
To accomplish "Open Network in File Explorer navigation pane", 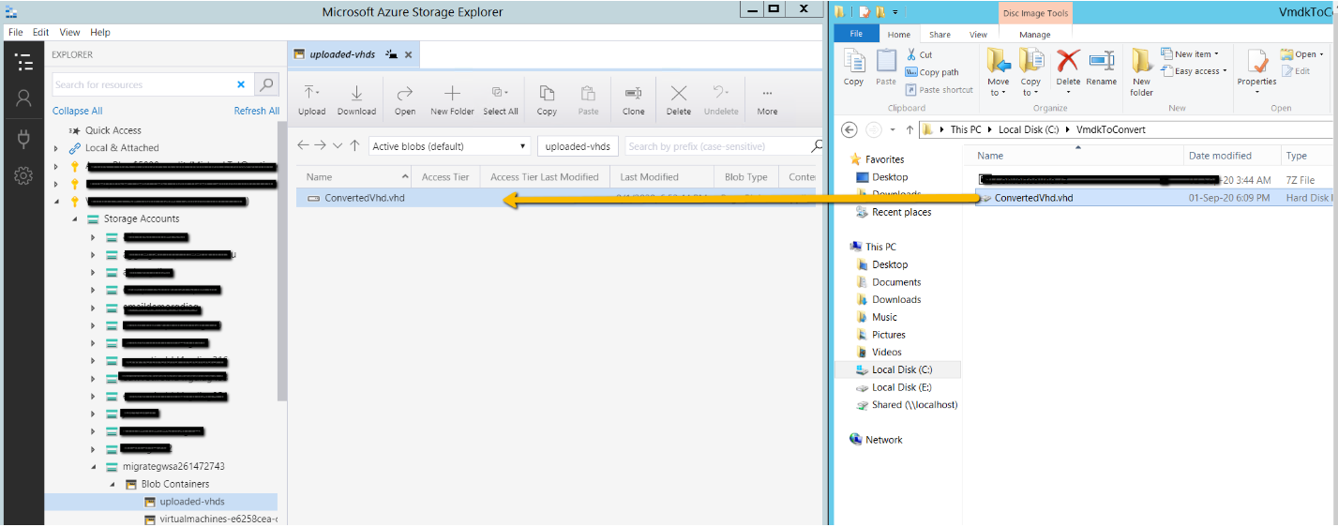I will pos(884,440).
